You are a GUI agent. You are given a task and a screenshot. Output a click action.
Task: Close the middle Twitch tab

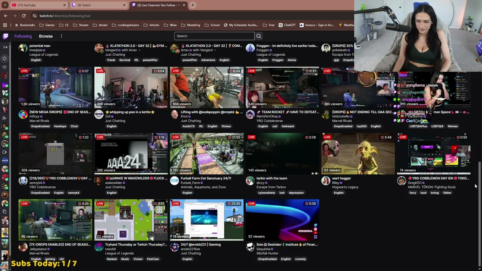coord(124,5)
